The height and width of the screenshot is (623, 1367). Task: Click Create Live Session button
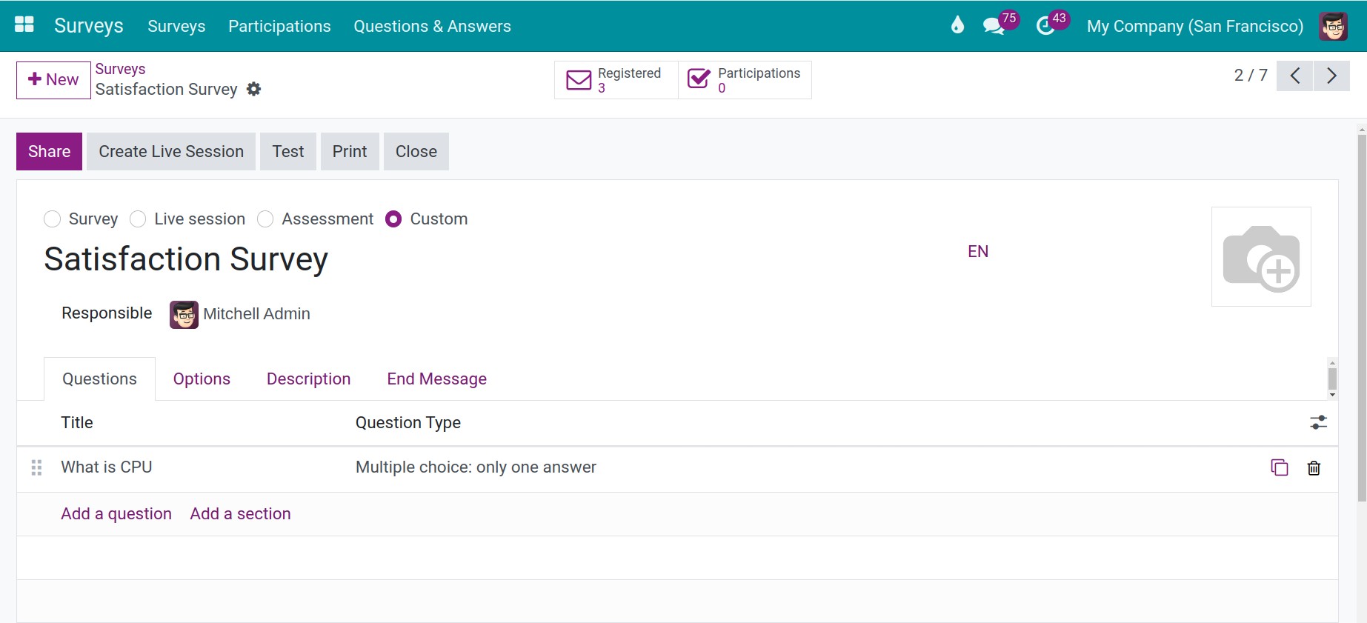pyautogui.click(x=171, y=151)
